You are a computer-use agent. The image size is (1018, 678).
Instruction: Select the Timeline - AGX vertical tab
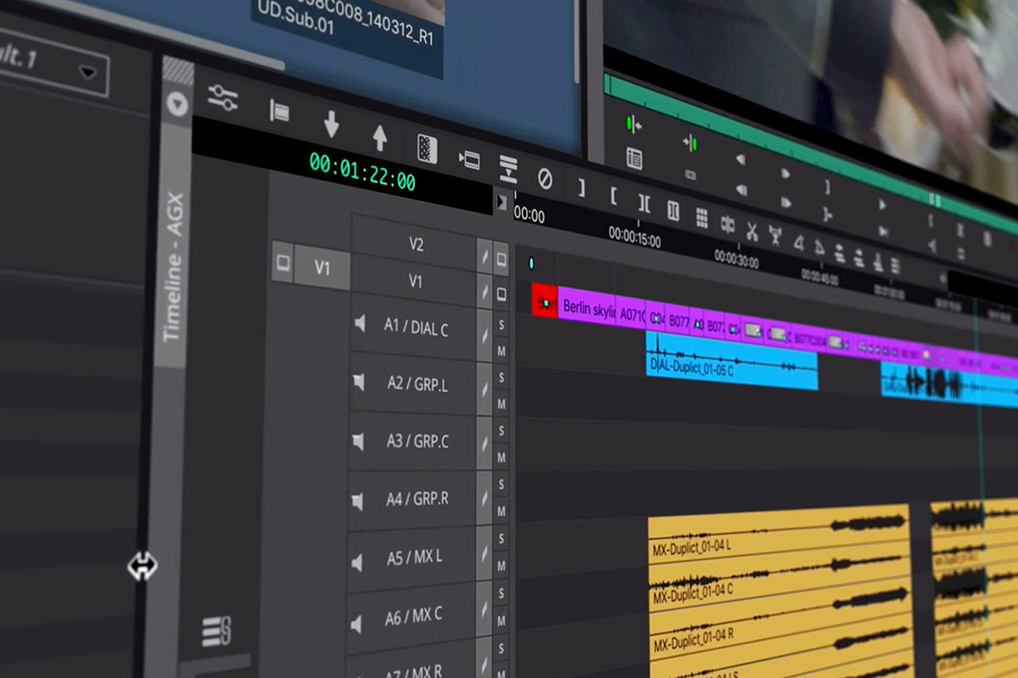(x=174, y=268)
